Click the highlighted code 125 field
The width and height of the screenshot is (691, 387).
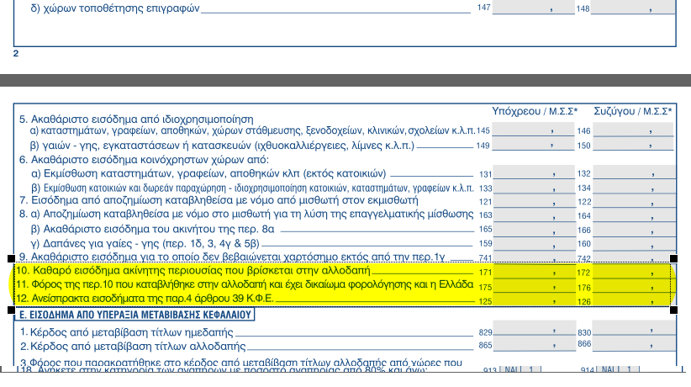(x=534, y=300)
